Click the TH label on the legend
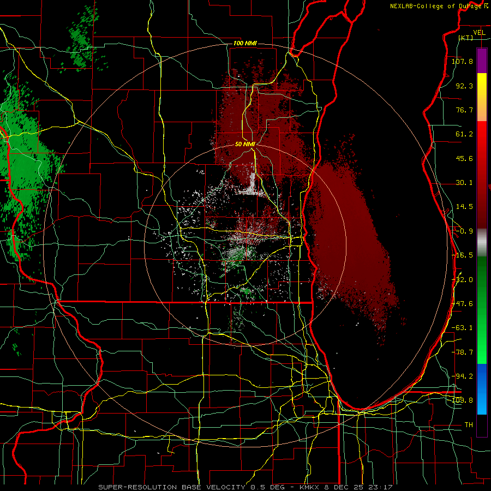This screenshot has height=491, width=491. point(469,425)
